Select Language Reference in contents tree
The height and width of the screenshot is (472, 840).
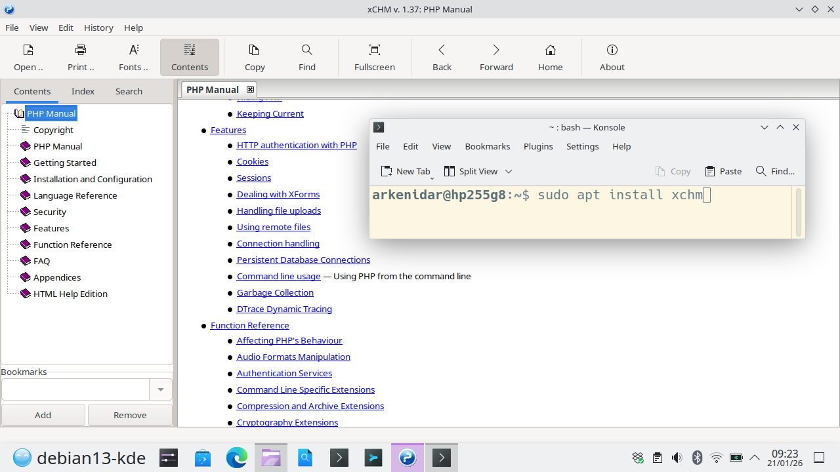(x=75, y=195)
